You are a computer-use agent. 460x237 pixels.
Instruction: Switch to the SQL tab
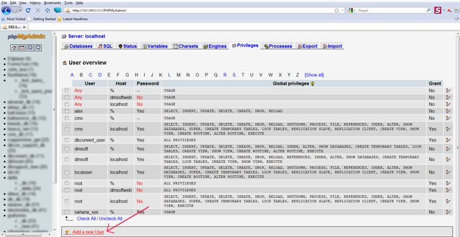[x=105, y=46]
